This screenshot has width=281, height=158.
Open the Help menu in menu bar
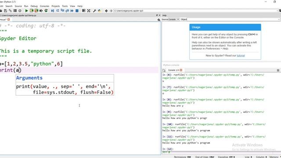pyautogui.click(x=80, y=6)
